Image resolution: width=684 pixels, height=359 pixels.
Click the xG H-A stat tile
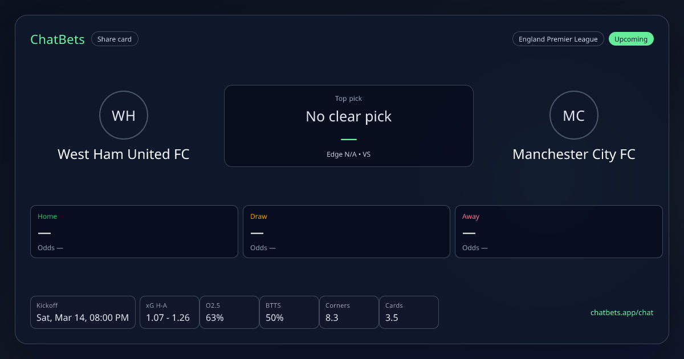(x=169, y=312)
